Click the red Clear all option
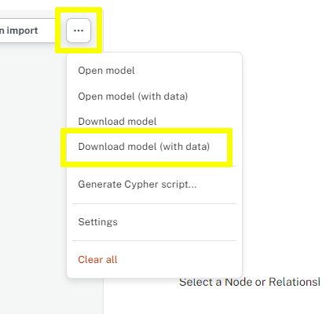Screen dimensions: 326x314 pos(97,260)
